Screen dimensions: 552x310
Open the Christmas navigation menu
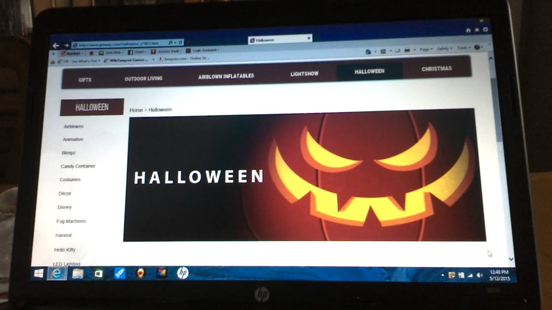point(437,69)
